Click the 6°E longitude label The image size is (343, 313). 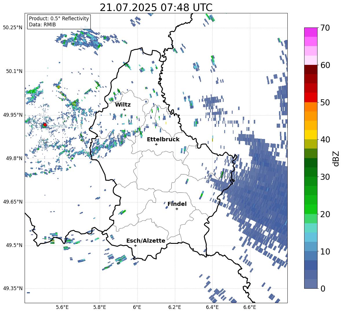(137, 307)
